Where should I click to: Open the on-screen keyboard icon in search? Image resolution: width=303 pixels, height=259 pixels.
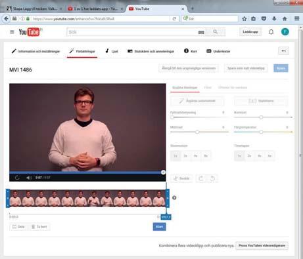coord(201,32)
